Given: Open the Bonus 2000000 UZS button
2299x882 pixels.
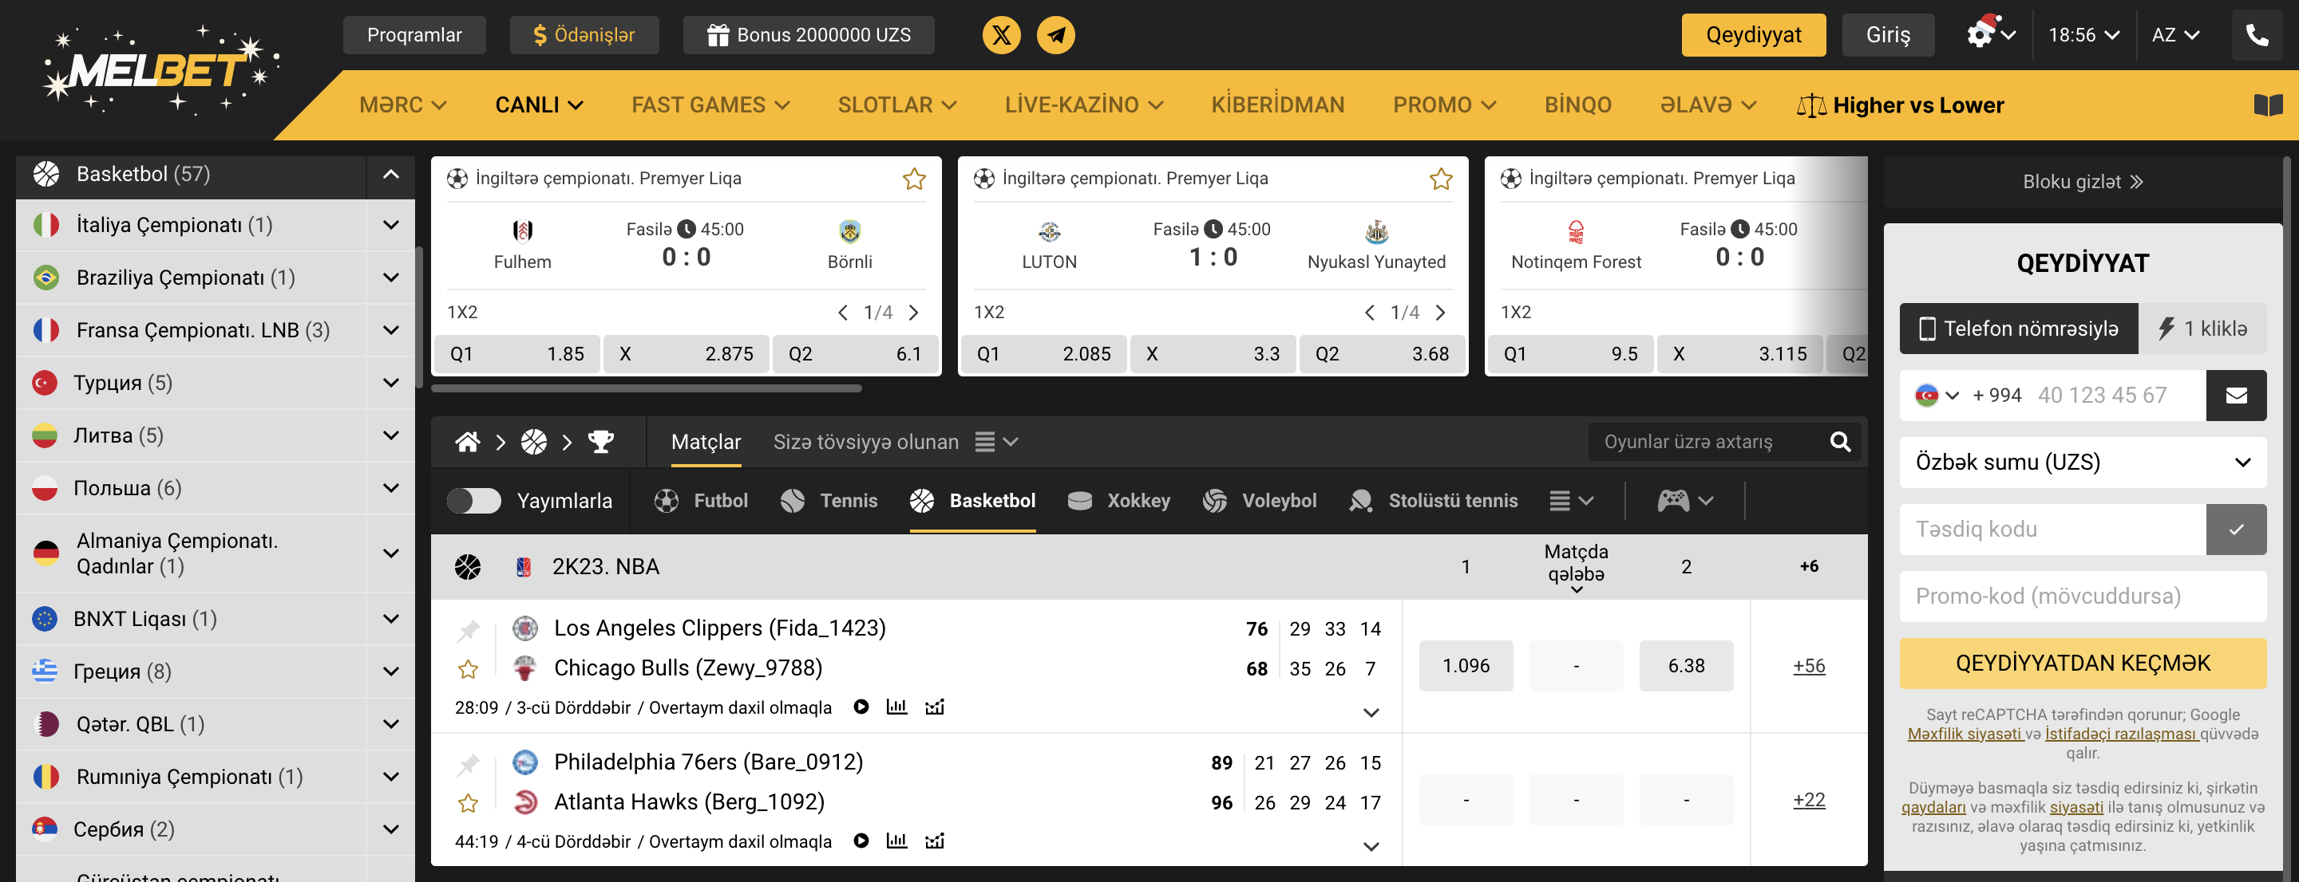Looking at the screenshot, I should pos(809,35).
